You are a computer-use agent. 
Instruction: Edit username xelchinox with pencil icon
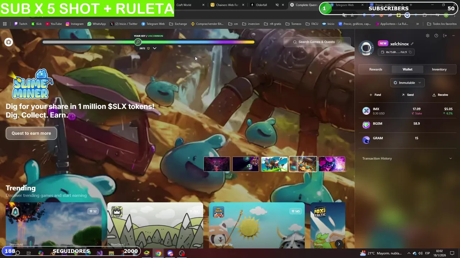click(412, 44)
